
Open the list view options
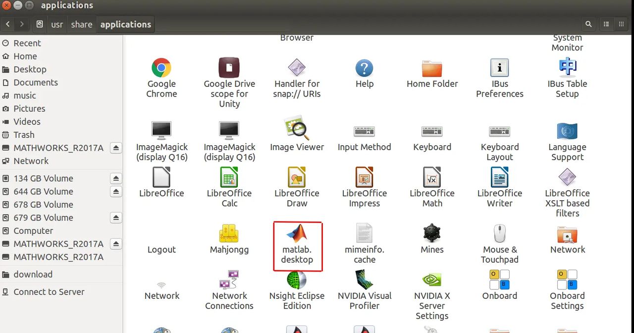[x=606, y=24]
